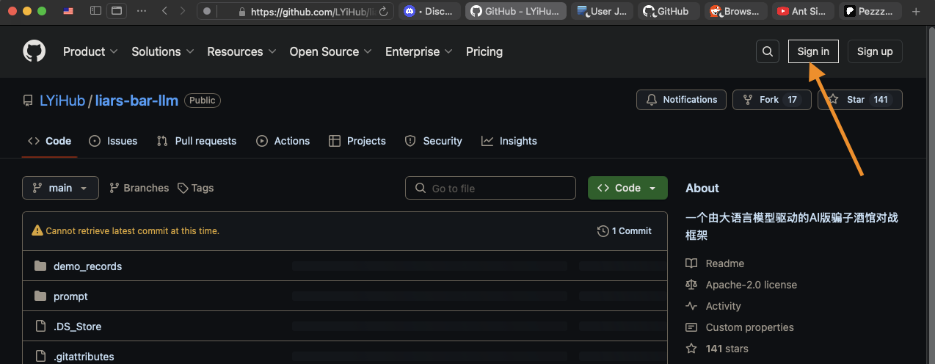The image size is (935, 364).
Task: Click the browser address bar URL
Action: click(313, 12)
